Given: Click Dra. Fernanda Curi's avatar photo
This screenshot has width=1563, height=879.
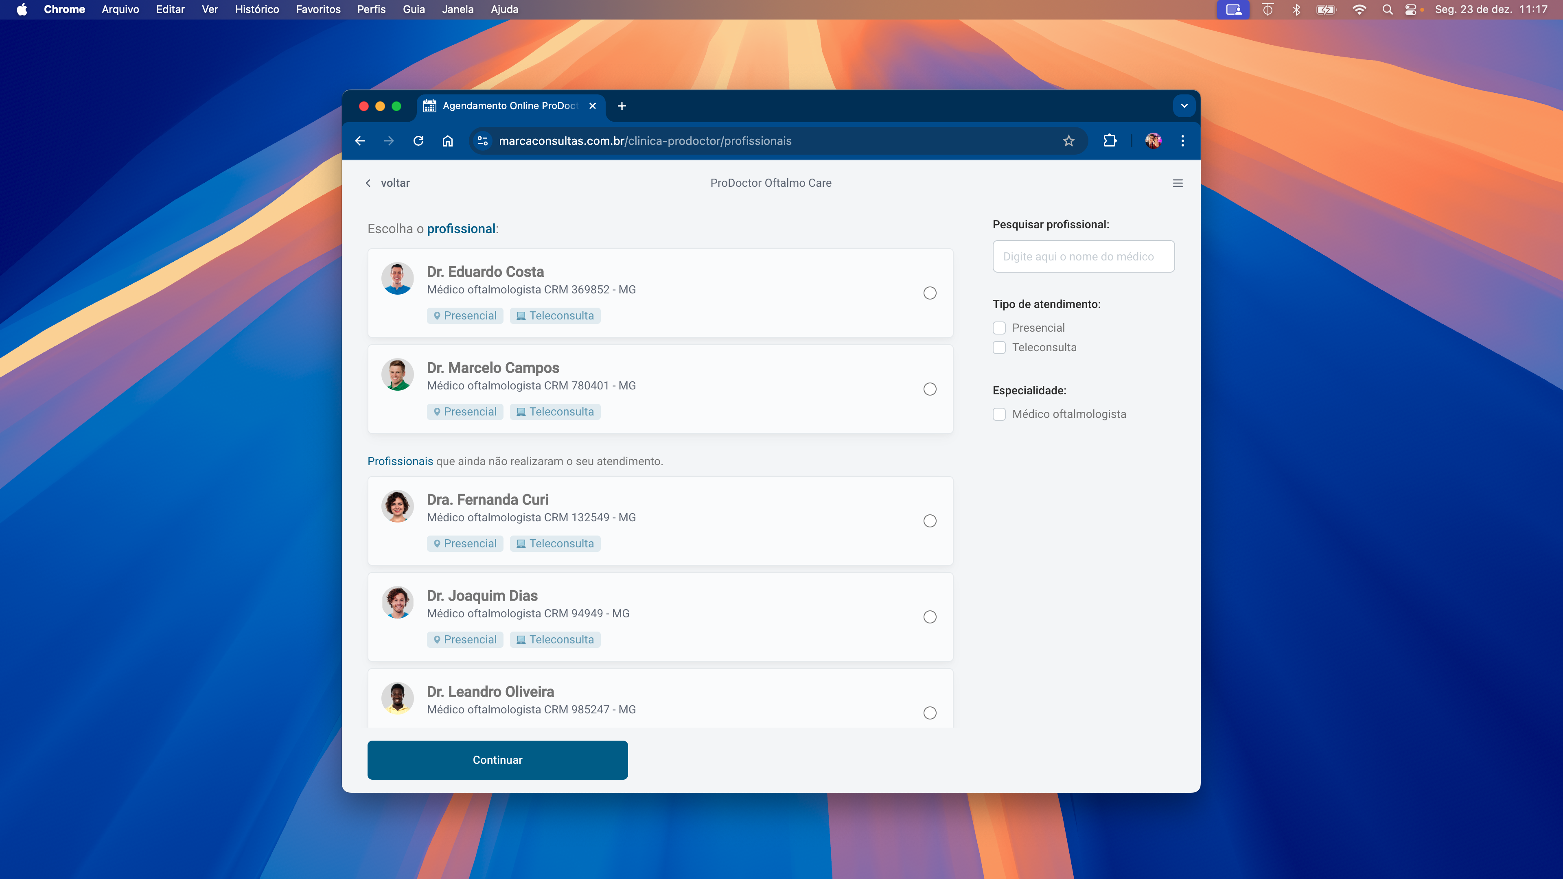Looking at the screenshot, I should click(x=397, y=506).
